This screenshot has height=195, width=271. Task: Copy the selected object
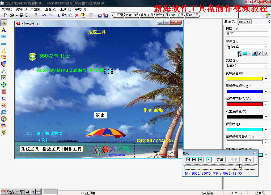[x=64, y=15]
